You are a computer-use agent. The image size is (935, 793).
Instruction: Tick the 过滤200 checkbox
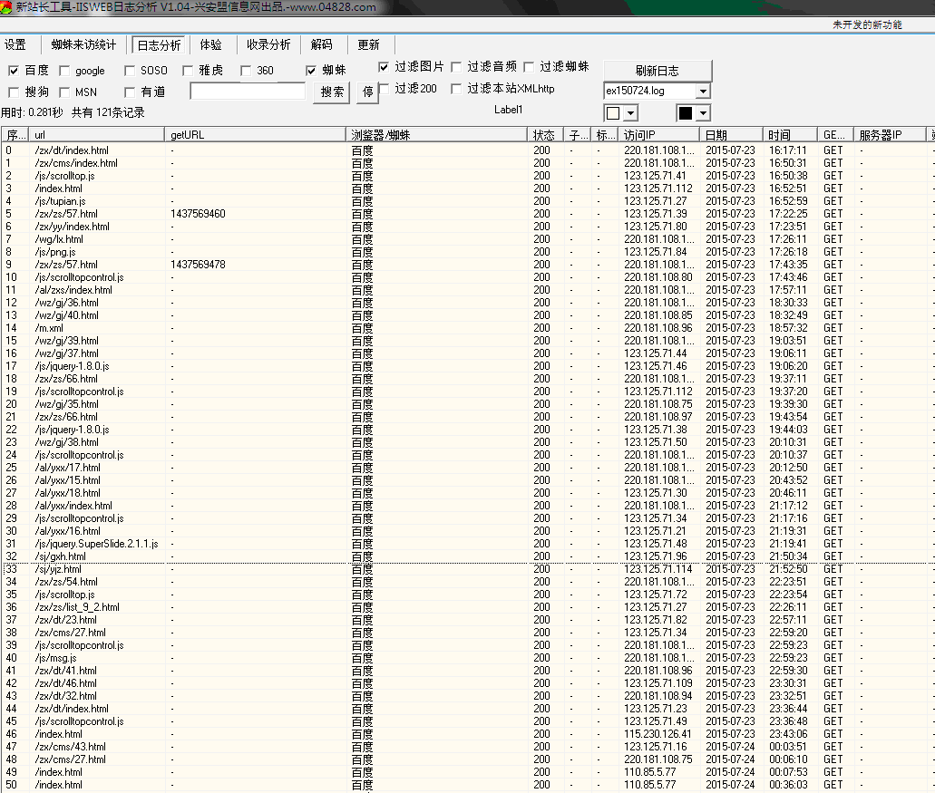pyautogui.click(x=384, y=89)
